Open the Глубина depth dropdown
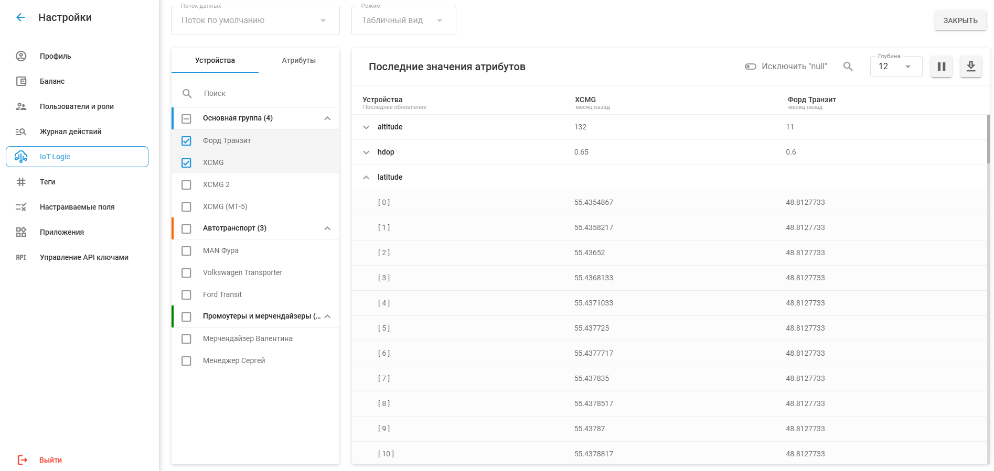 pos(895,67)
